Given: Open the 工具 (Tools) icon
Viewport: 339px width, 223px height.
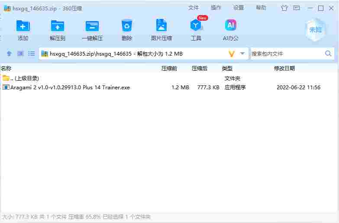Looking at the screenshot, I should pos(196,25).
